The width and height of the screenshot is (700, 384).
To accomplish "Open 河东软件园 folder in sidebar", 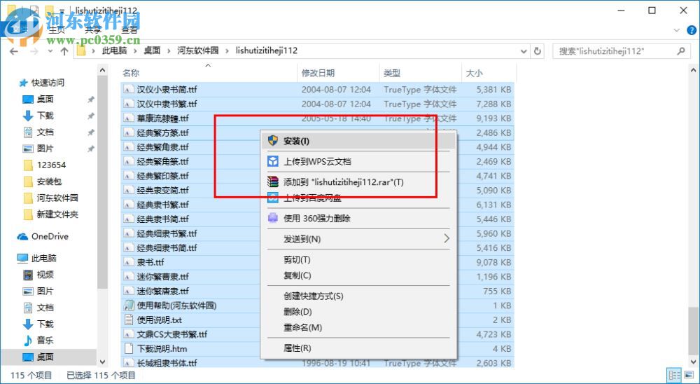I will point(57,198).
